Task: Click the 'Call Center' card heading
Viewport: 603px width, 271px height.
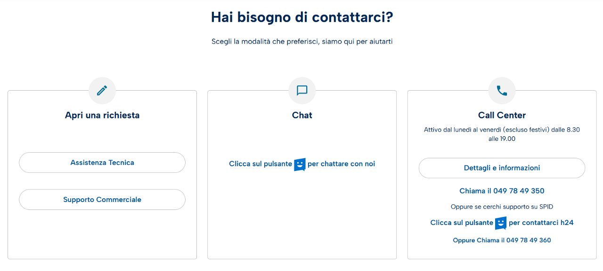Action: click(502, 115)
